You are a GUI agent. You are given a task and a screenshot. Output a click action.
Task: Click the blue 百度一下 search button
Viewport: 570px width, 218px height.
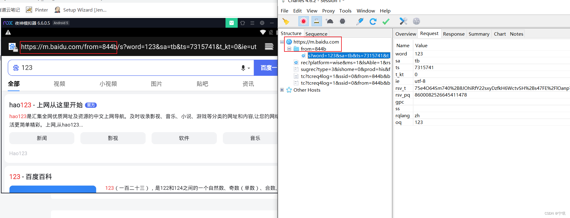(266, 68)
